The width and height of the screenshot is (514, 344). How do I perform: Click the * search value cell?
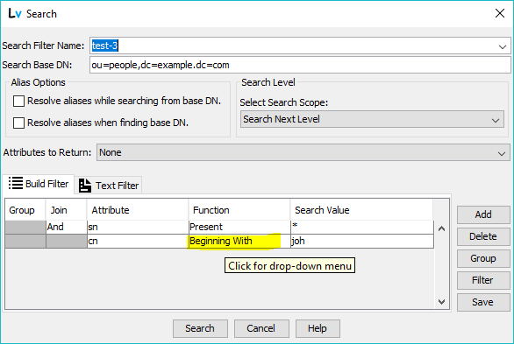point(362,227)
